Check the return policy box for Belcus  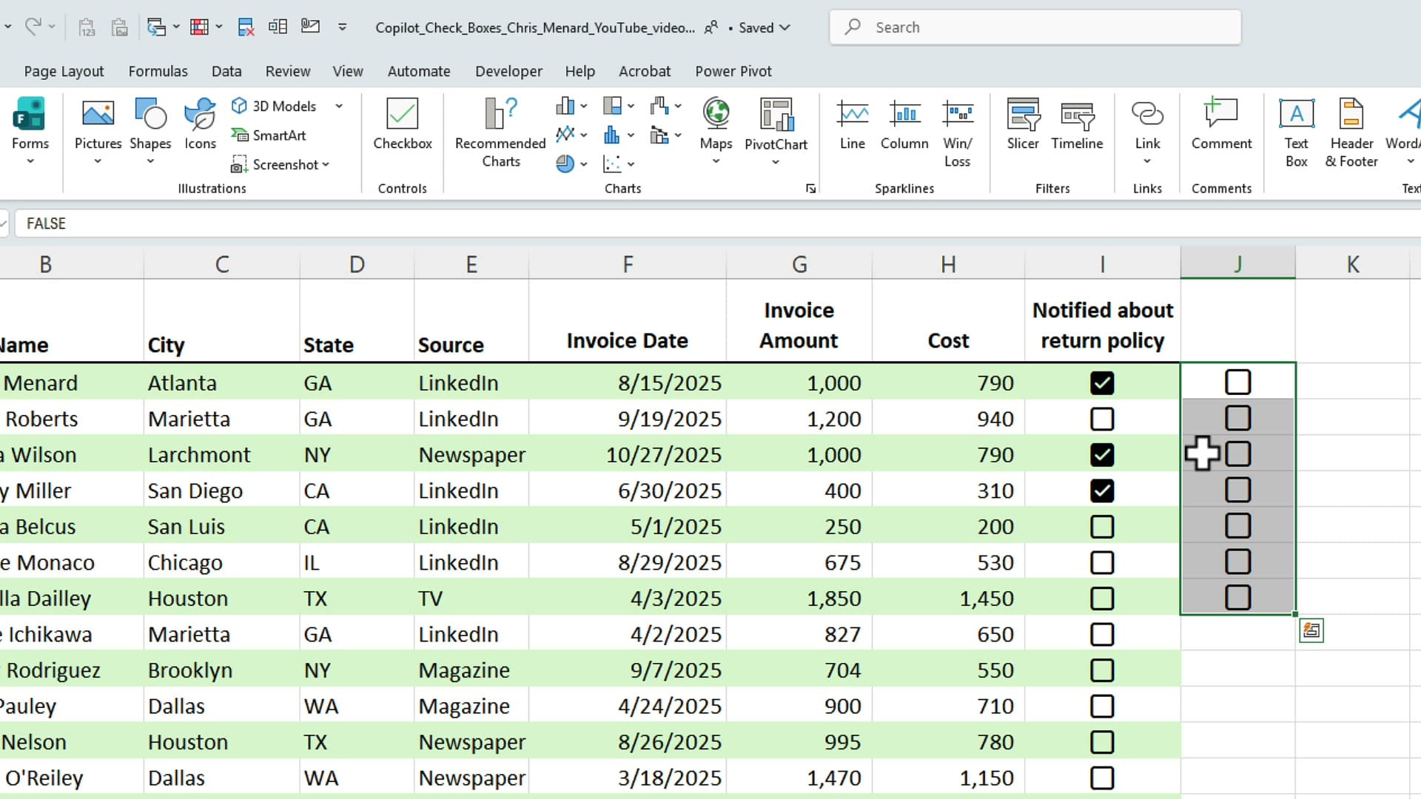pyautogui.click(x=1102, y=527)
